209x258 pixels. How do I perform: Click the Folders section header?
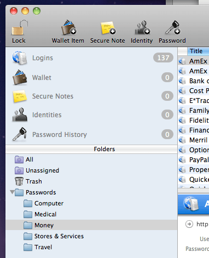[91, 149]
